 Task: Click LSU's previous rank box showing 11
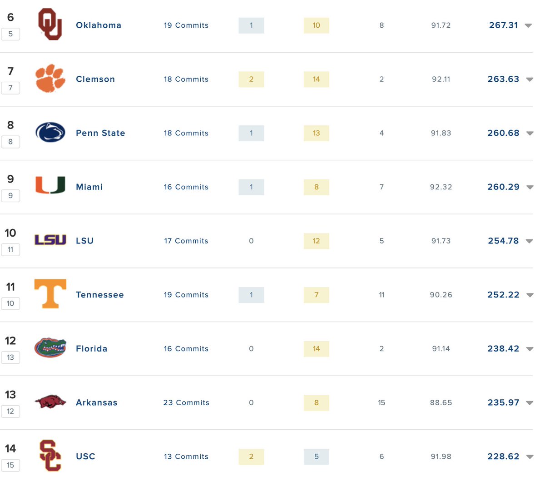pyautogui.click(x=10, y=249)
